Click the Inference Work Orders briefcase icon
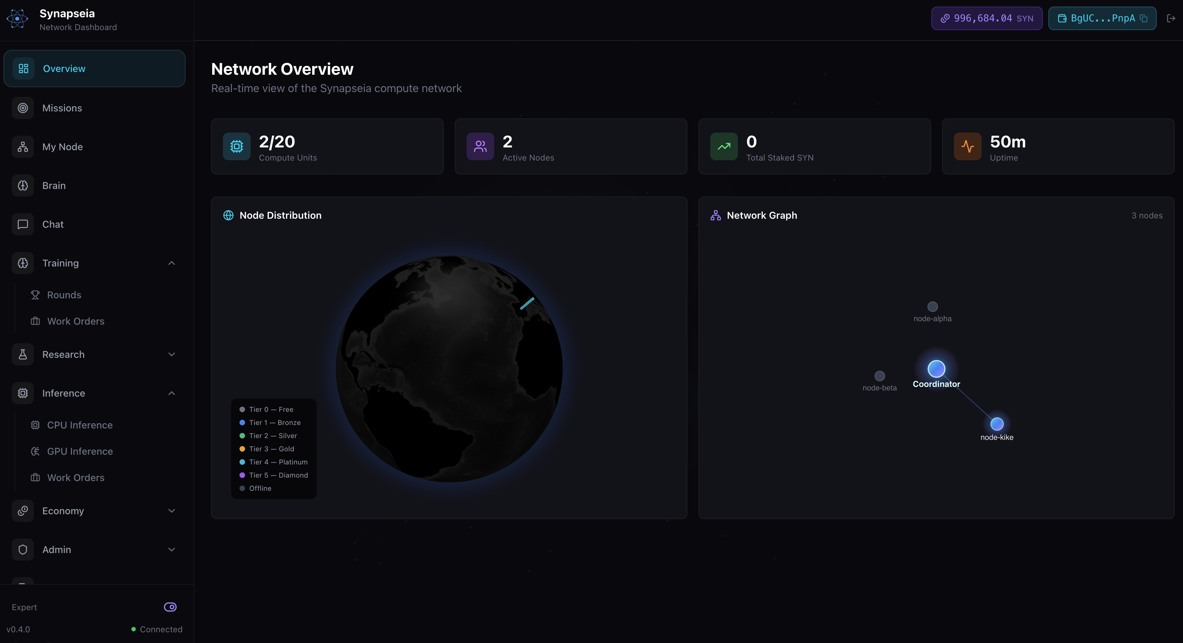The width and height of the screenshot is (1183, 643). click(35, 478)
